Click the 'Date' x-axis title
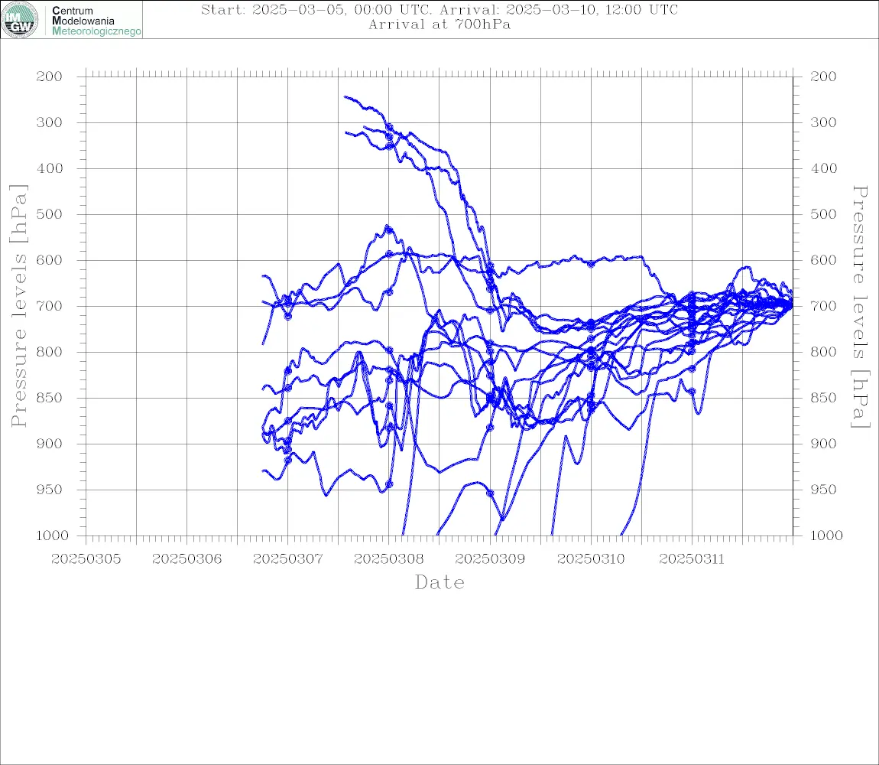This screenshot has width=879, height=765. click(440, 582)
